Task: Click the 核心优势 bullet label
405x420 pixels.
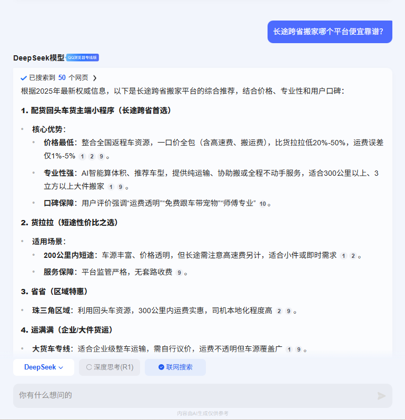Action: pos(49,129)
